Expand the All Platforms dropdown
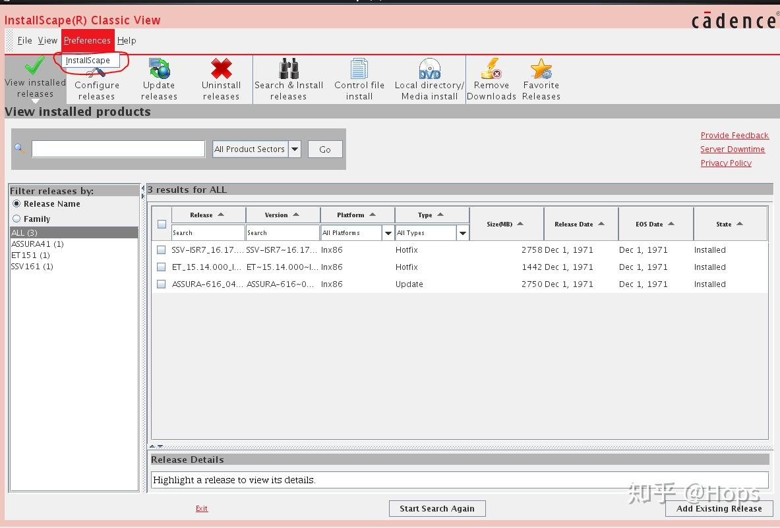This screenshot has height=528, width=780. pyautogui.click(x=388, y=232)
